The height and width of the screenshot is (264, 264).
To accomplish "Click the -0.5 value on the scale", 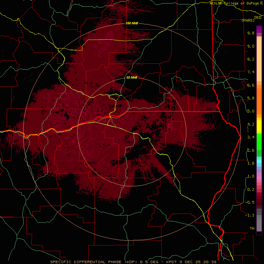I will coord(250,202).
